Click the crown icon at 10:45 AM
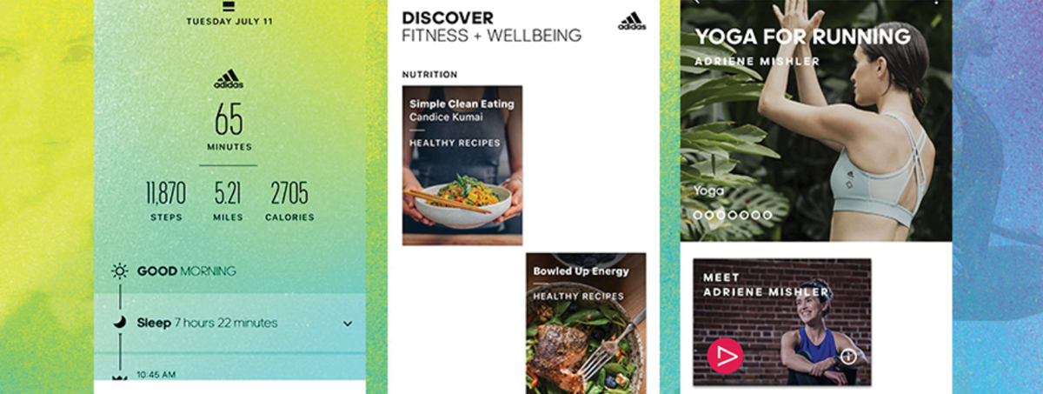 pos(120,376)
